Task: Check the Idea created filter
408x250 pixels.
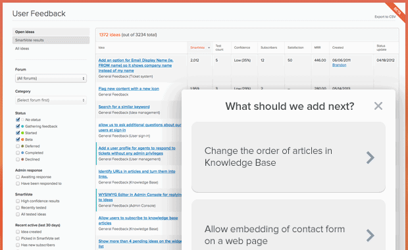Action: (18, 232)
